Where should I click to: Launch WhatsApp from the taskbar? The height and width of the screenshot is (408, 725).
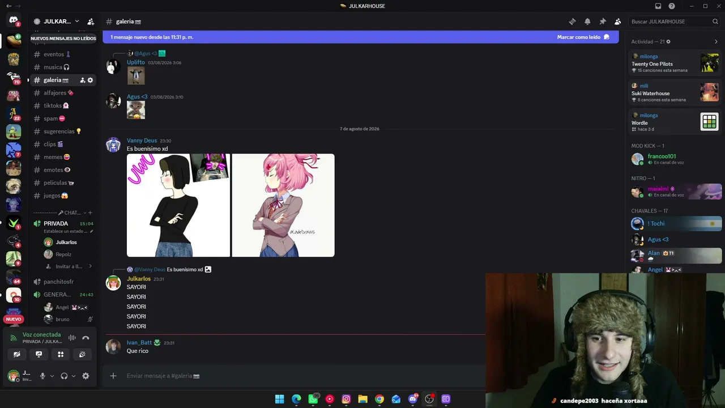(x=313, y=399)
